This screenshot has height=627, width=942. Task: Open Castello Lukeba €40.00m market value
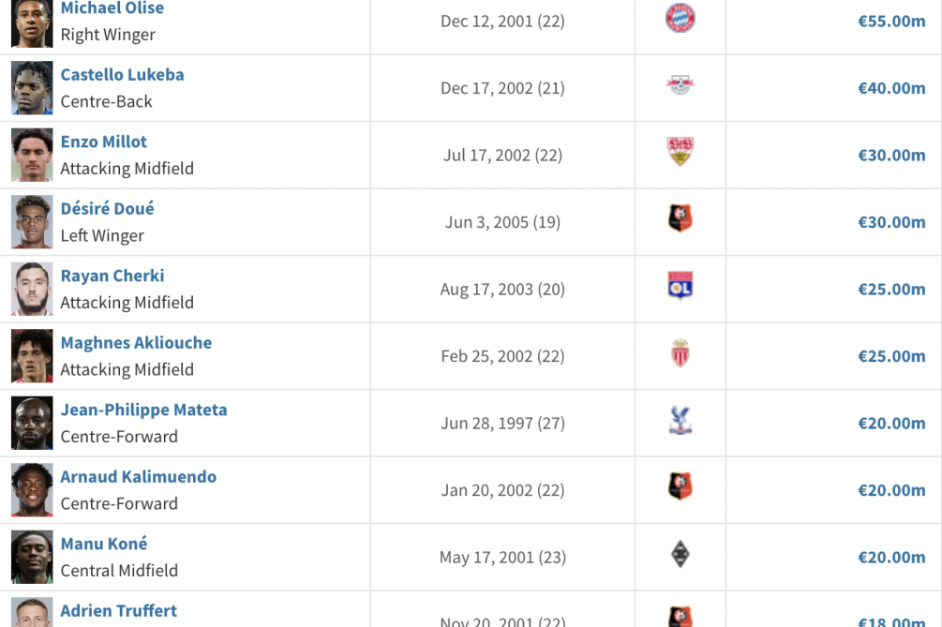click(891, 88)
